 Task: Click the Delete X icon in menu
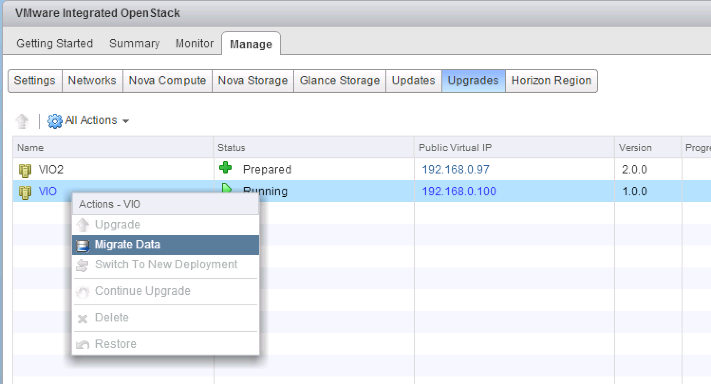point(83,319)
